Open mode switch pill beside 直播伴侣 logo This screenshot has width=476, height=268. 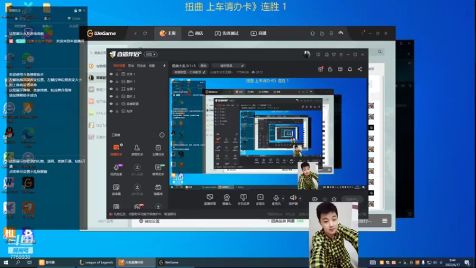coord(151,54)
